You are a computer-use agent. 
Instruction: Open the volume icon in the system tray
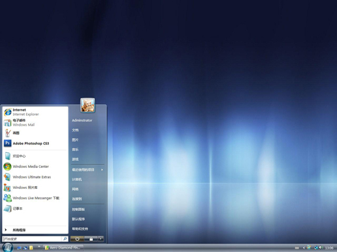coord(321,247)
